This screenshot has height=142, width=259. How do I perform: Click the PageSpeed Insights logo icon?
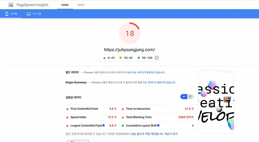point(11,5)
